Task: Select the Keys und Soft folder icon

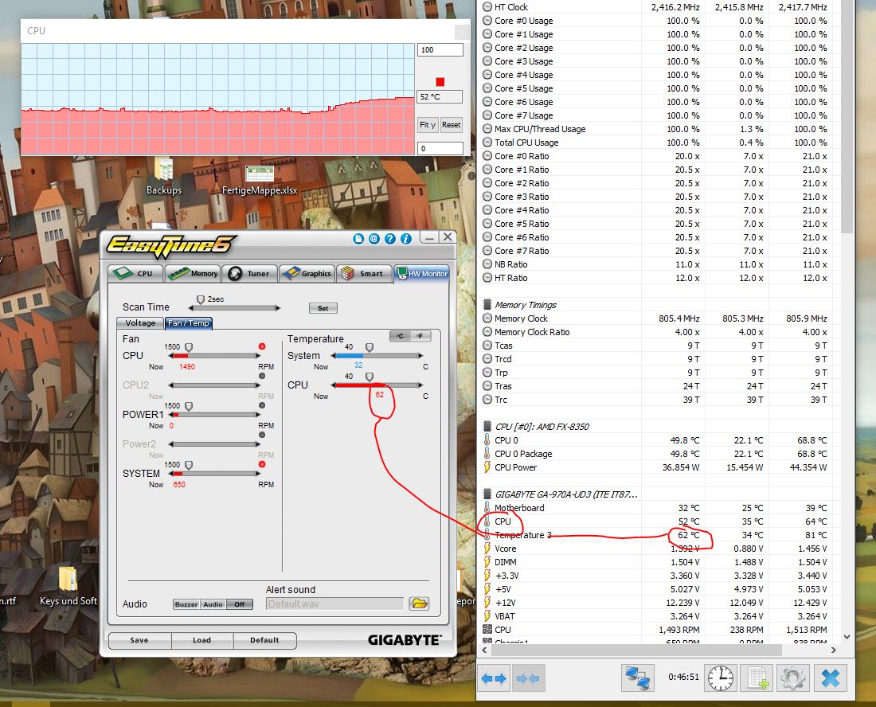Action: (68, 586)
